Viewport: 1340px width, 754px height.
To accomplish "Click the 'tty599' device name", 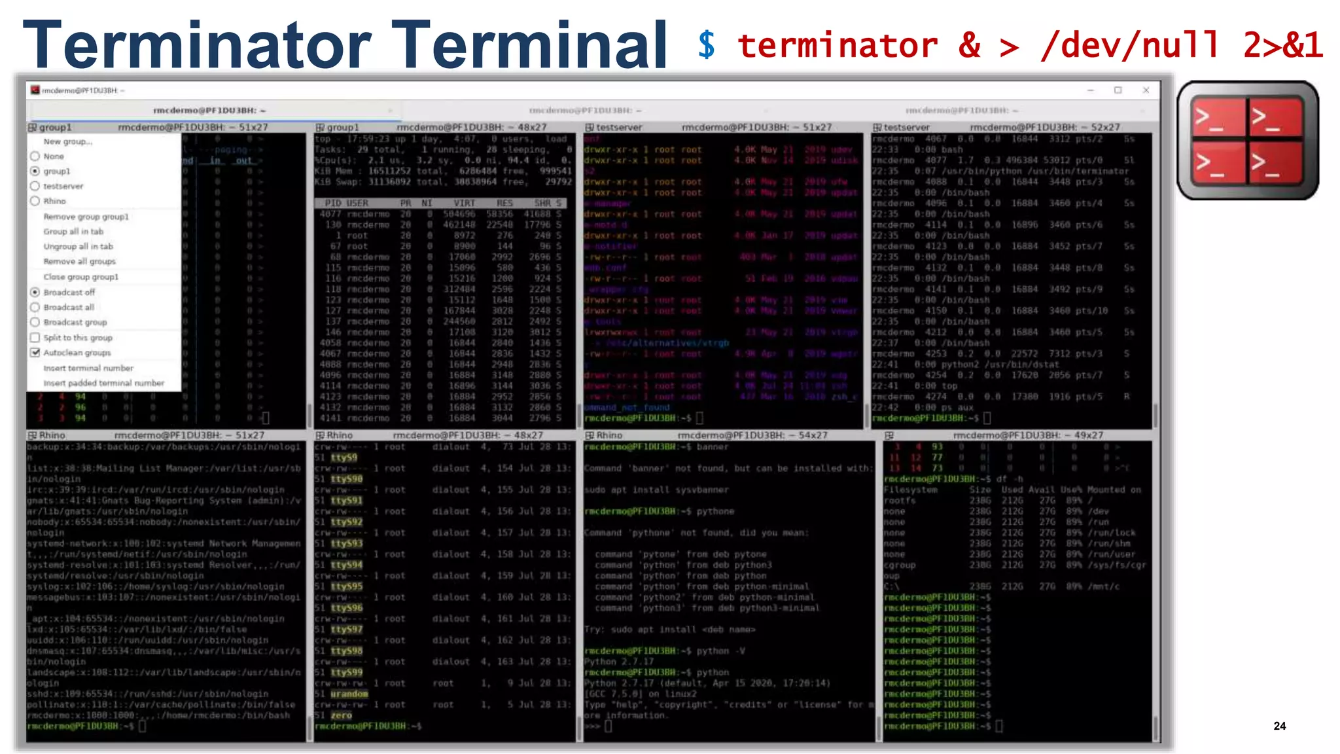I will pos(347,672).
